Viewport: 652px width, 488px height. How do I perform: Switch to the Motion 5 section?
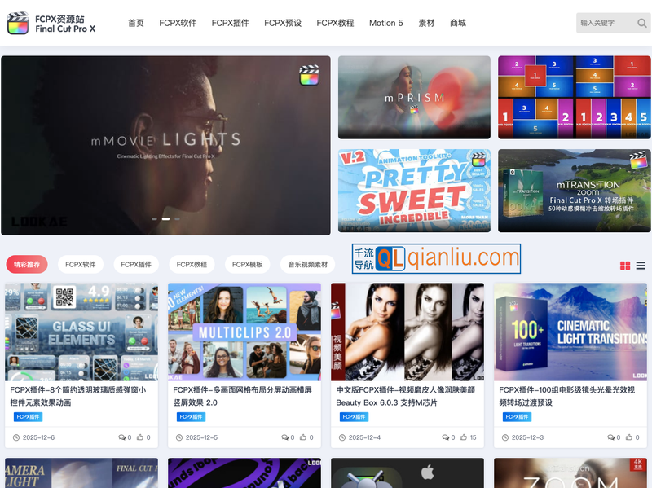pyautogui.click(x=385, y=23)
